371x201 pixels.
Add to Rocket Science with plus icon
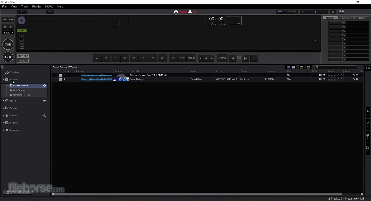[45, 85]
